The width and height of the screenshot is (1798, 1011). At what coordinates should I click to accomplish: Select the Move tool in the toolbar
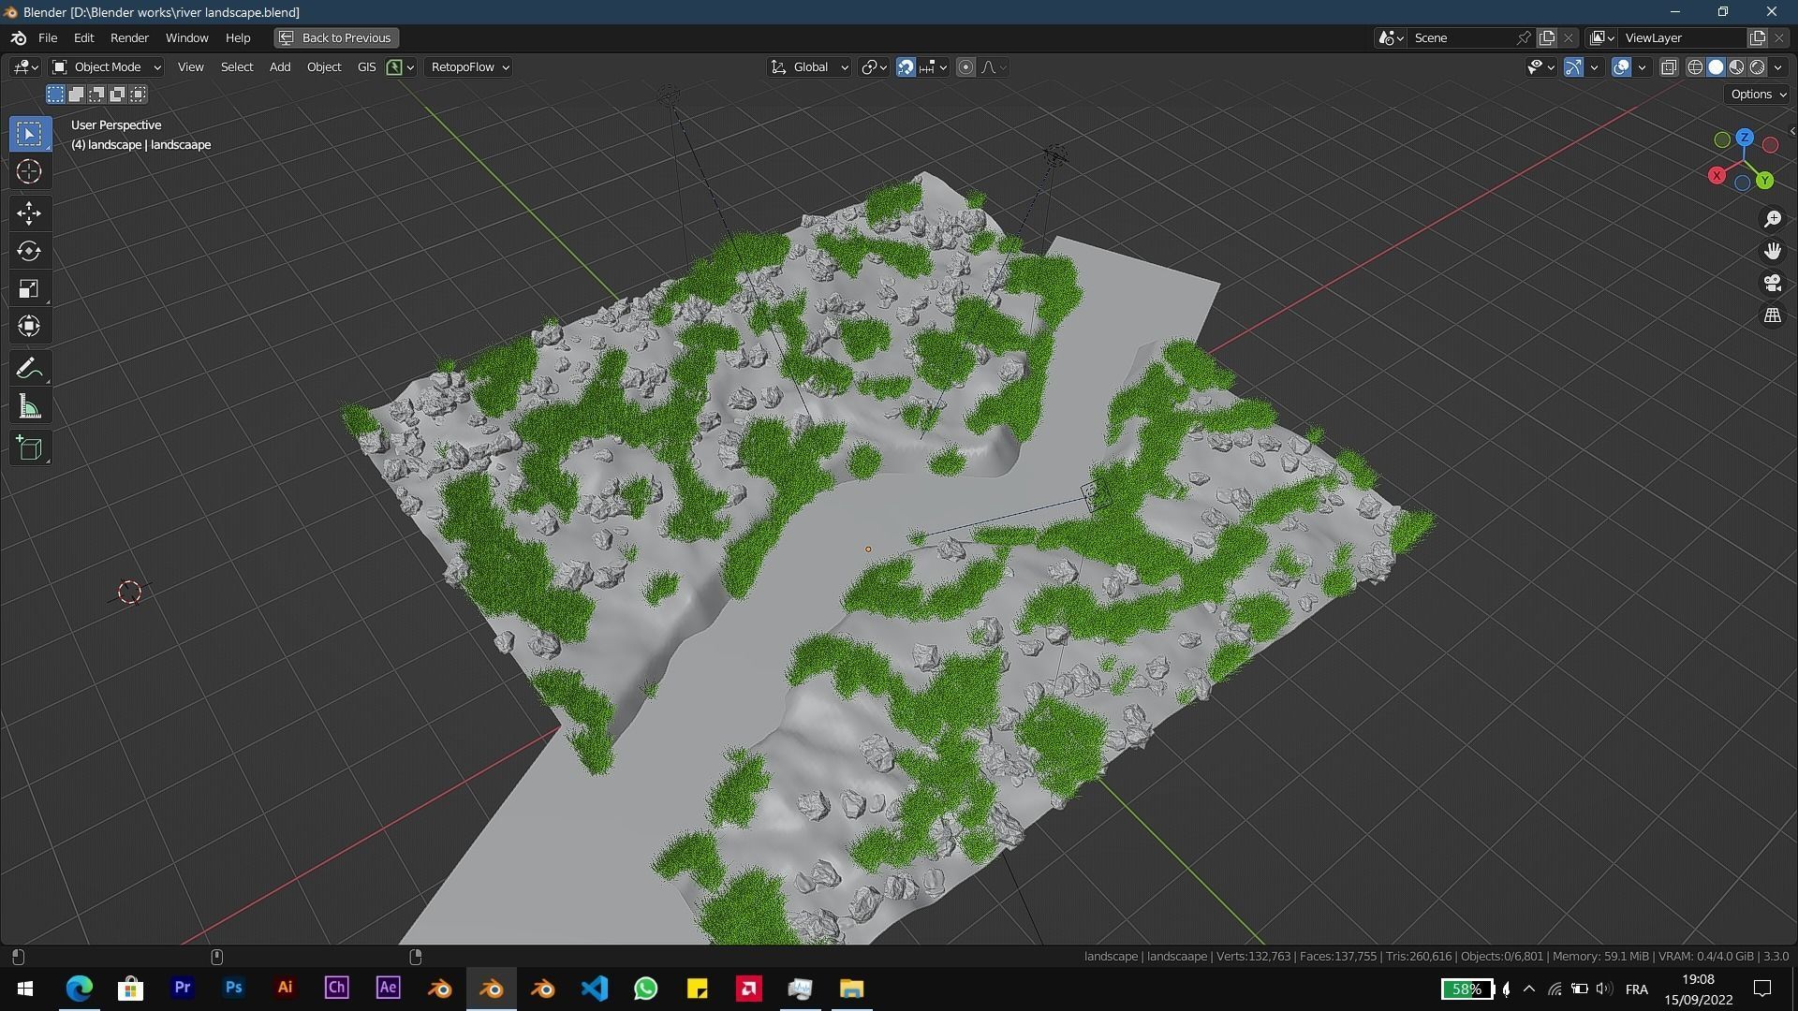click(29, 213)
